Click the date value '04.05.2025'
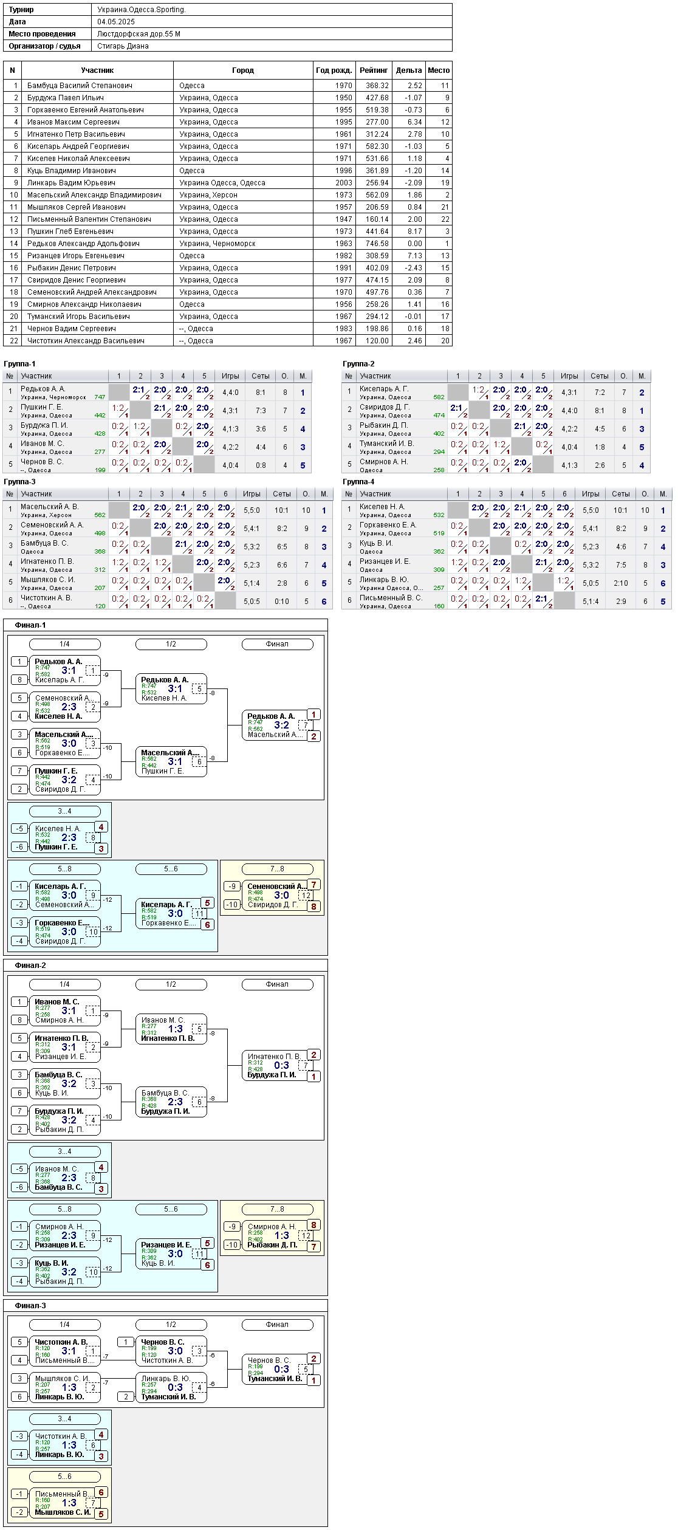This screenshot has height=1530, width=678. coord(116,22)
